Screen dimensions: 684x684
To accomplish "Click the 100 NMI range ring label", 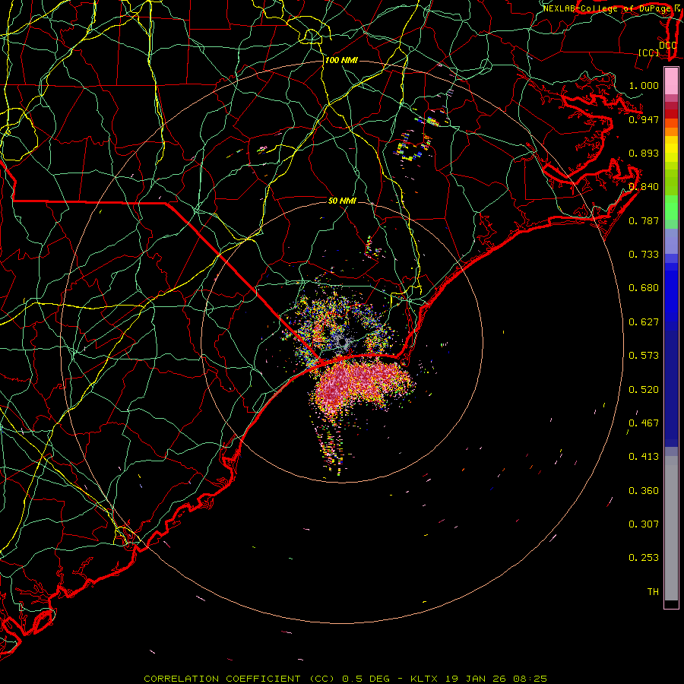I will [x=341, y=60].
